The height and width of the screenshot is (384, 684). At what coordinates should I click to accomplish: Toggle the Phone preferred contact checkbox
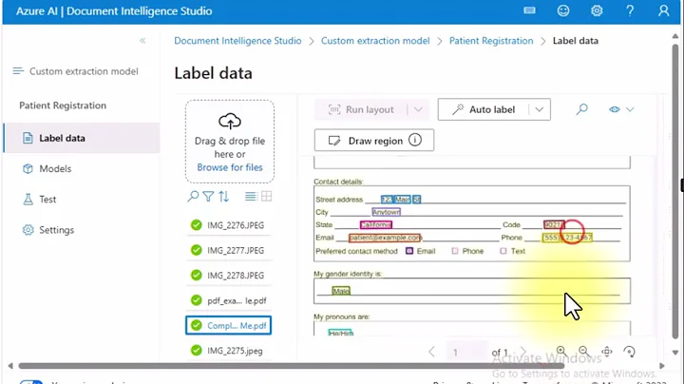(x=455, y=251)
